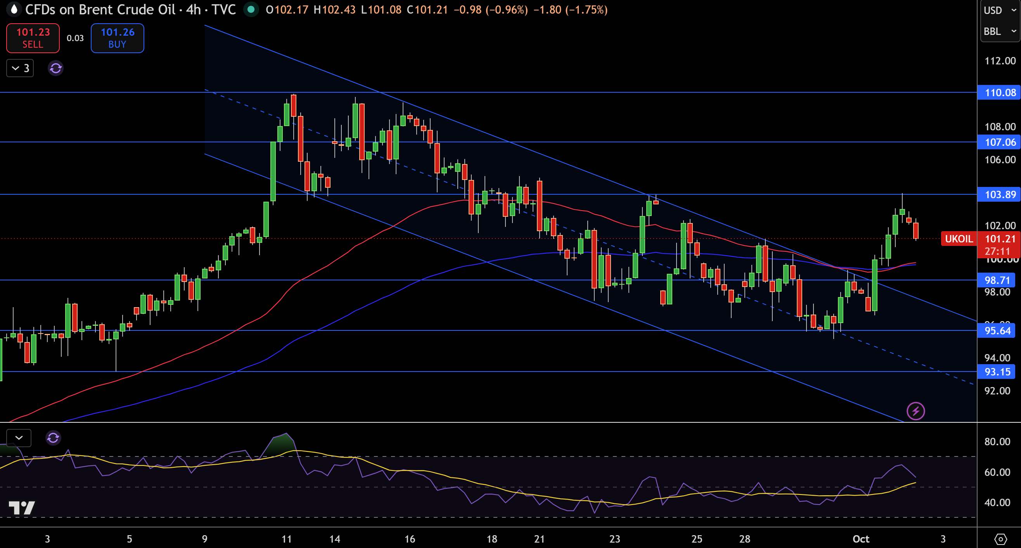Click the 23 date label on time axis

click(614, 539)
